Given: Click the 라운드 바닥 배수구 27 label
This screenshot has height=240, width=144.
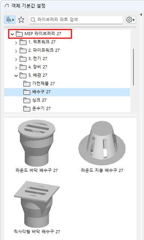Looking at the screenshot, I should point(37,170).
